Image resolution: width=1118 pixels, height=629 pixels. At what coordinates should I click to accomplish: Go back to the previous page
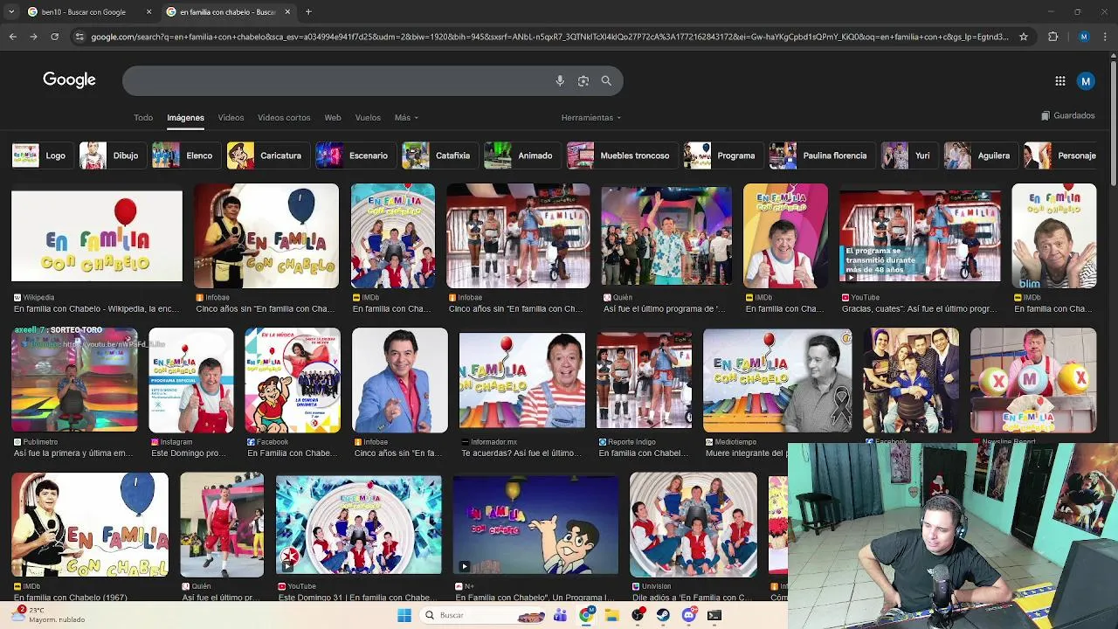click(x=12, y=37)
